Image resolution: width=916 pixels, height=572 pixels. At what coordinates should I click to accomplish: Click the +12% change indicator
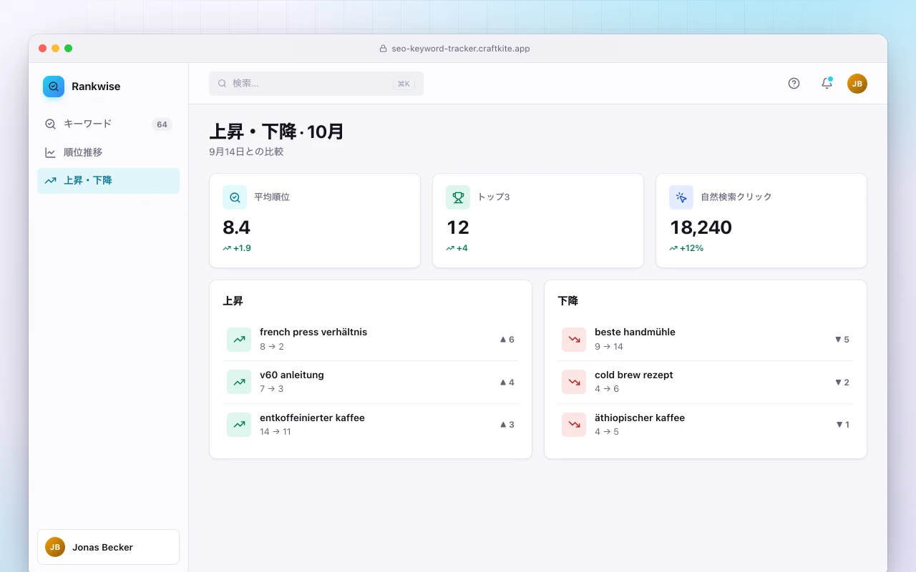click(x=686, y=248)
